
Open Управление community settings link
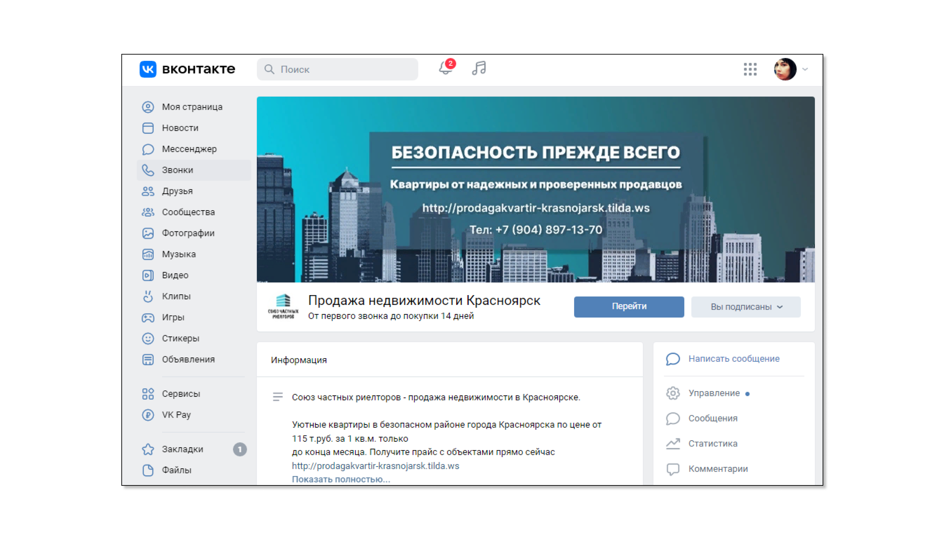(714, 393)
